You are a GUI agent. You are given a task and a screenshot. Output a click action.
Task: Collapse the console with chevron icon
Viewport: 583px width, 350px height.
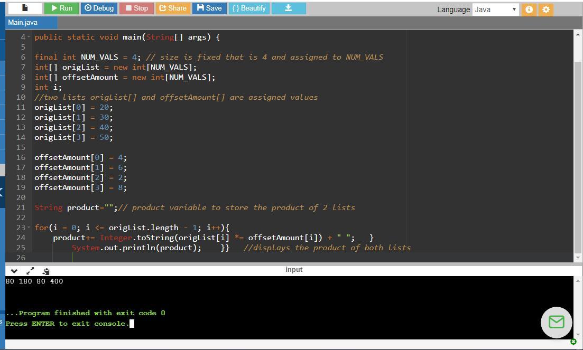tap(14, 271)
